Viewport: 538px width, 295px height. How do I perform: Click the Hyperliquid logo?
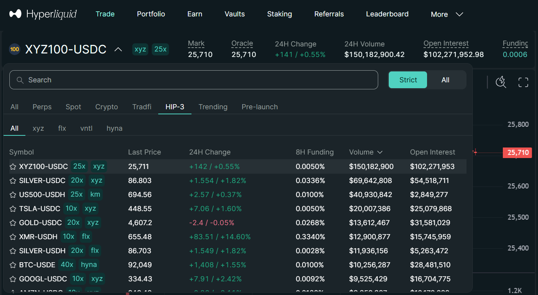click(x=43, y=14)
